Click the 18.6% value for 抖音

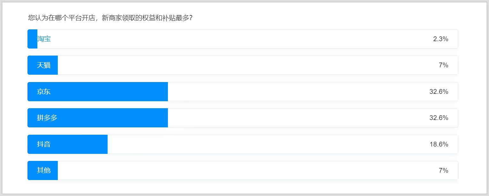point(439,144)
